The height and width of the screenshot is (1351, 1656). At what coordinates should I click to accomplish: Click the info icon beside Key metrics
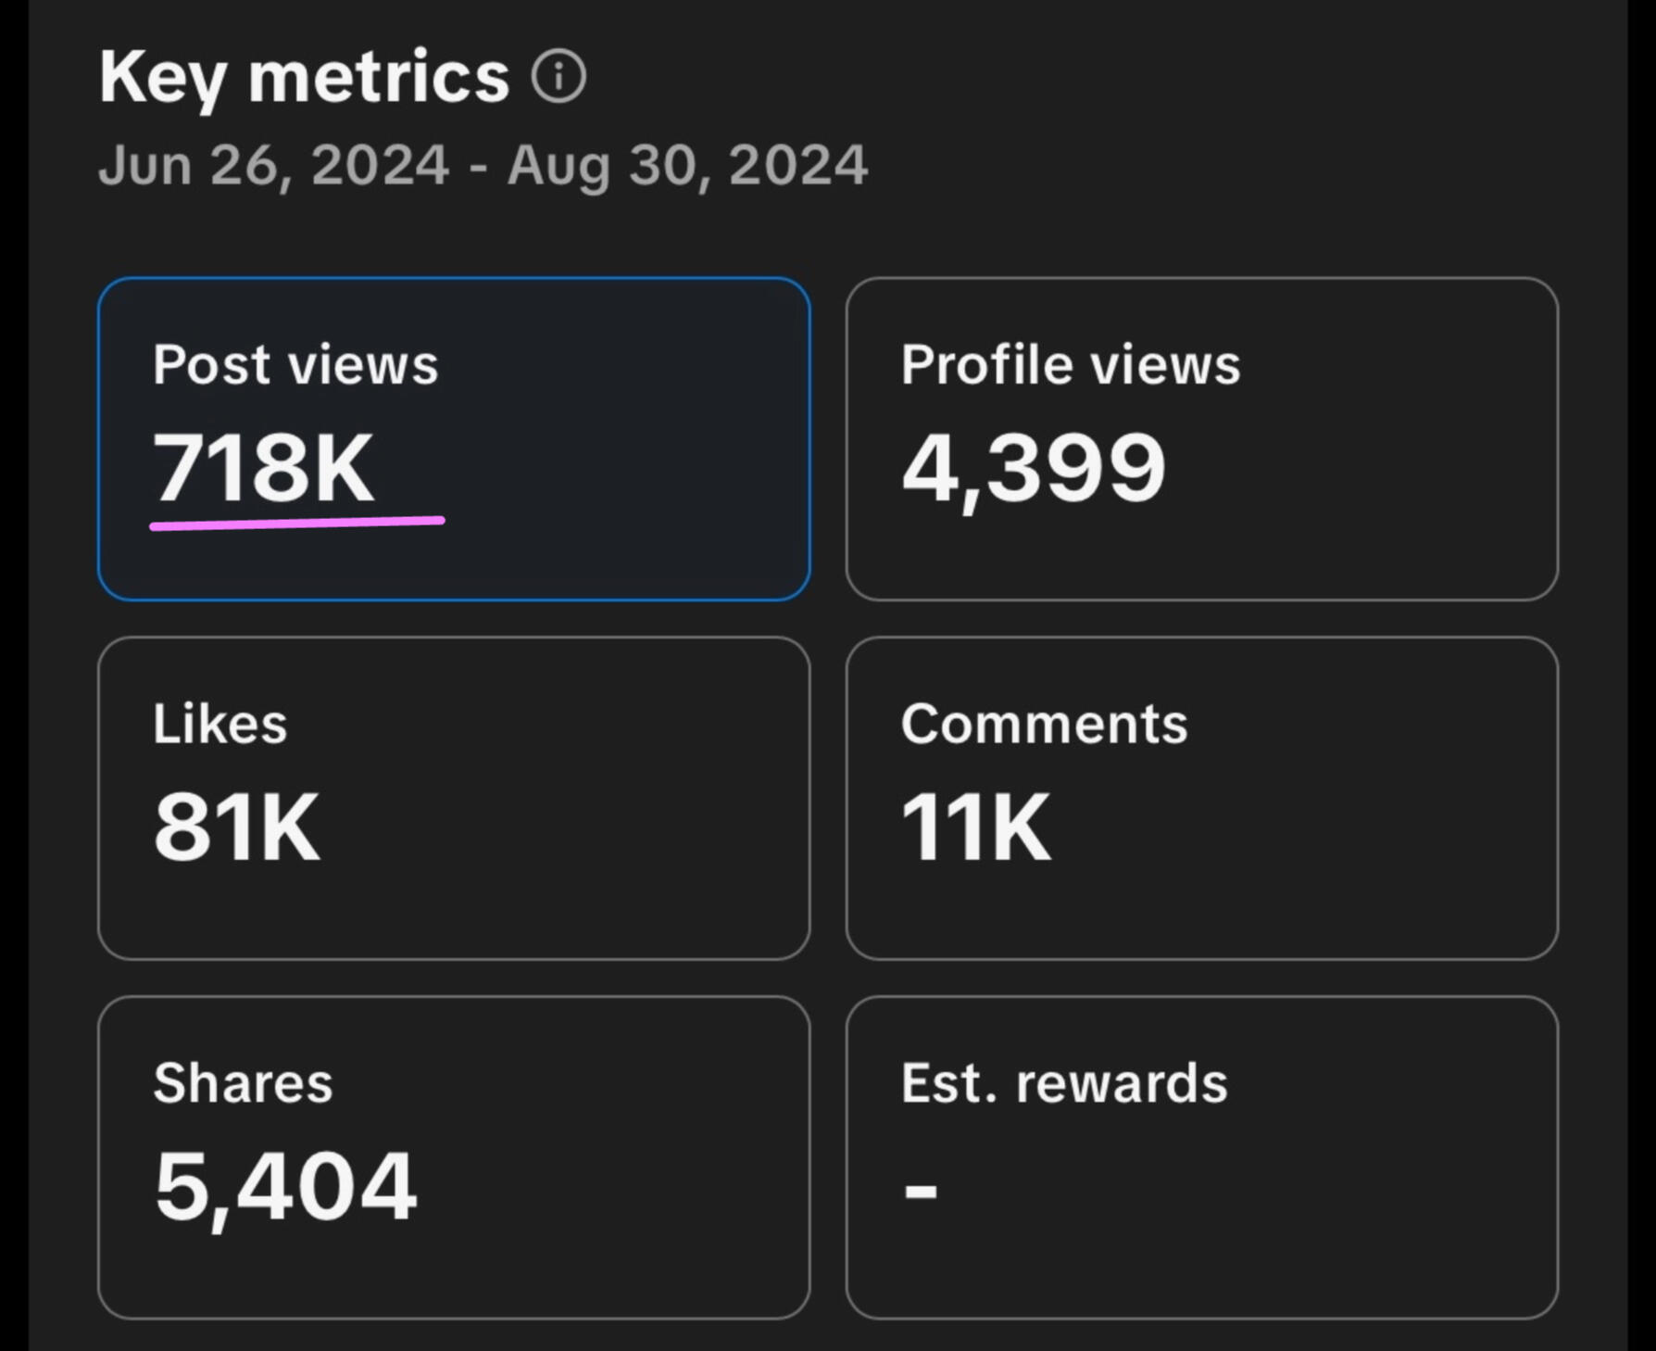558,76
